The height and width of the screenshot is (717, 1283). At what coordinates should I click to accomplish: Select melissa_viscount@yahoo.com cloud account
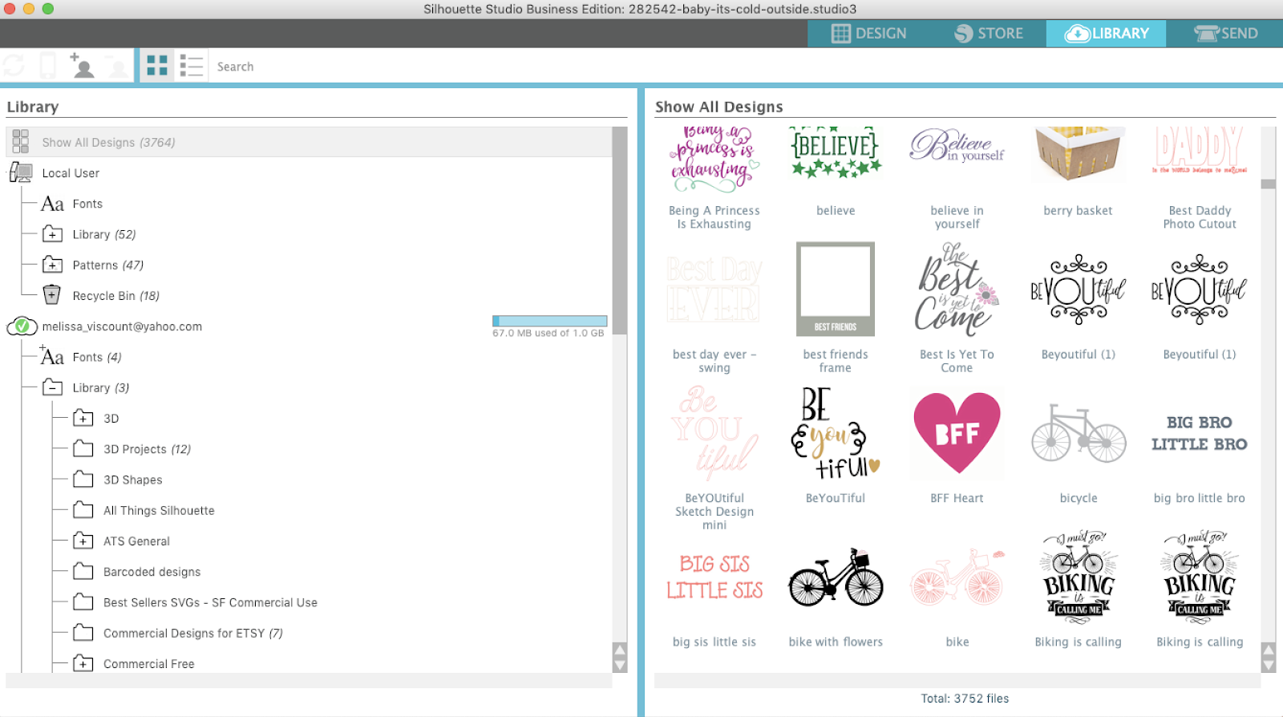coord(122,326)
